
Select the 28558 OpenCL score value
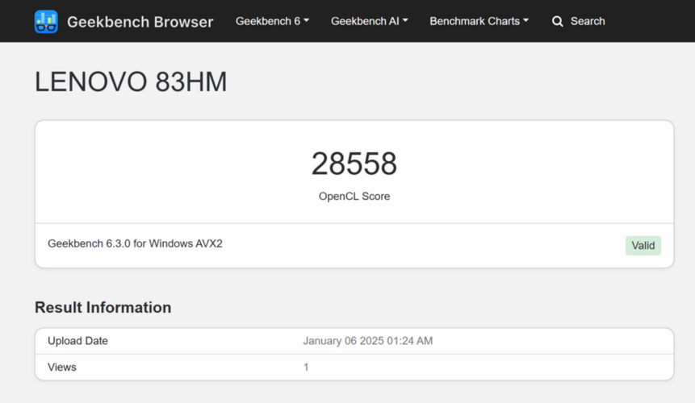(x=354, y=164)
